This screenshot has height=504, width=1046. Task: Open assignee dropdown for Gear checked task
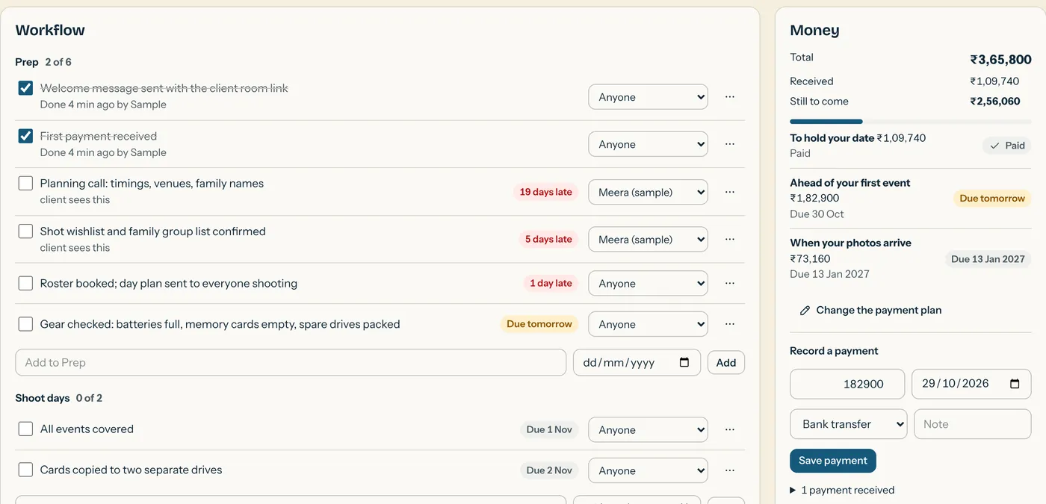pyautogui.click(x=648, y=324)
